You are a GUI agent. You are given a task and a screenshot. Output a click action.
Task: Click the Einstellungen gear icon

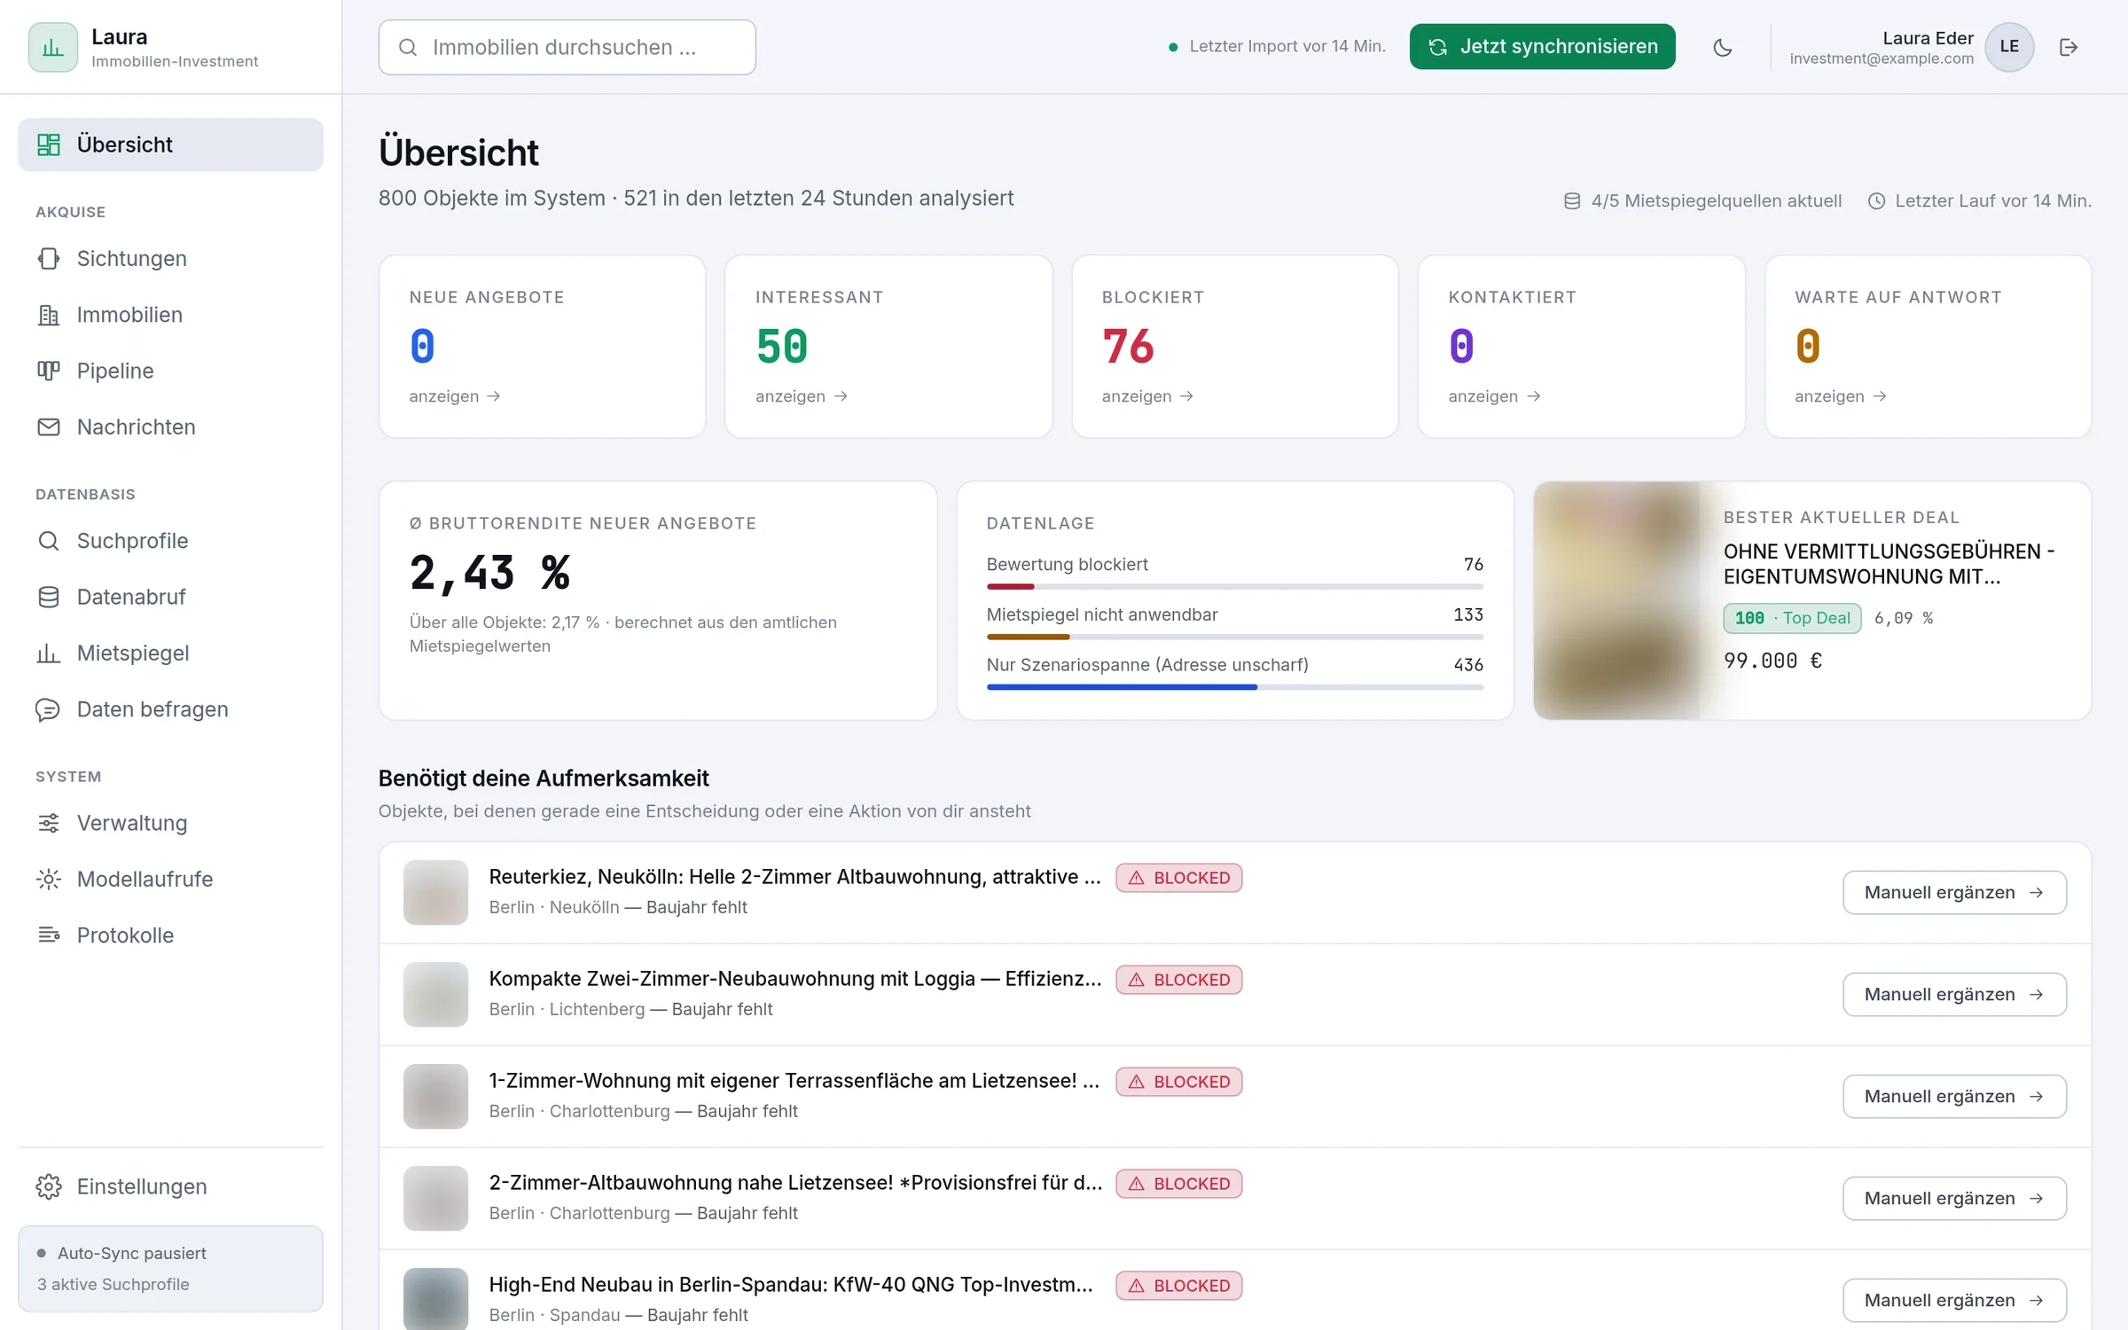pos(49,1186)
